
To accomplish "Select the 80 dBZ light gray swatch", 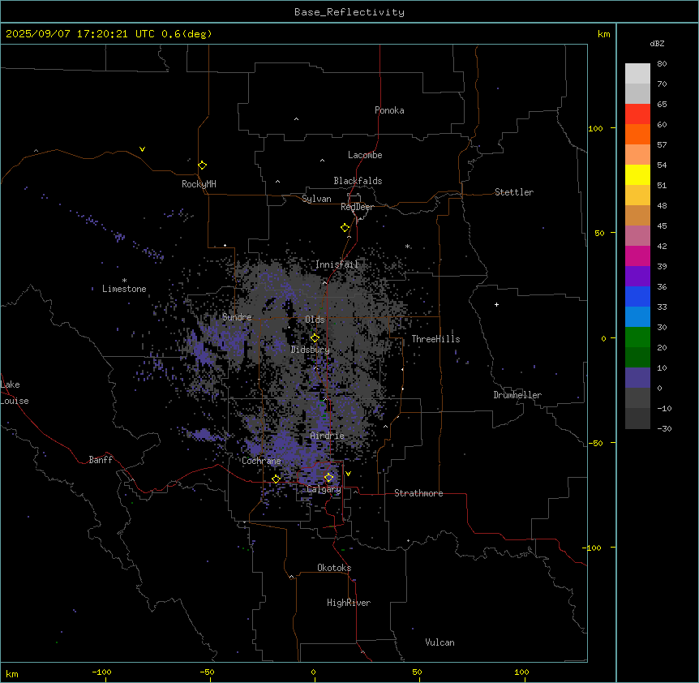I will [x=637, y=73].
